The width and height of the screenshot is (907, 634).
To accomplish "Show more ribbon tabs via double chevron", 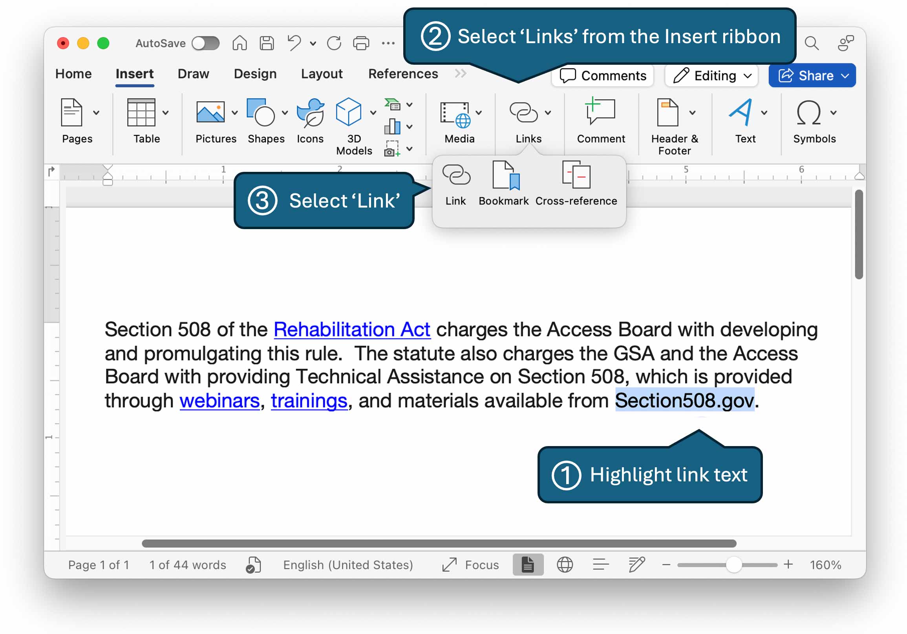I will (x=461, y=73).
